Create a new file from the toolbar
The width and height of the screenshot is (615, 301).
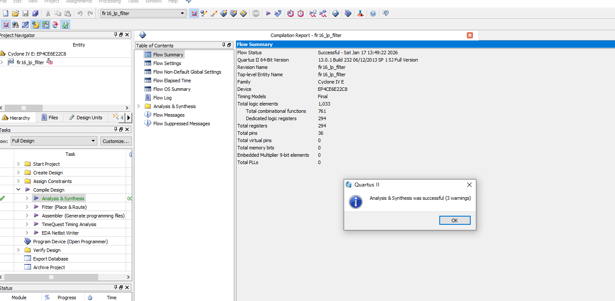[x=6, y=13]
